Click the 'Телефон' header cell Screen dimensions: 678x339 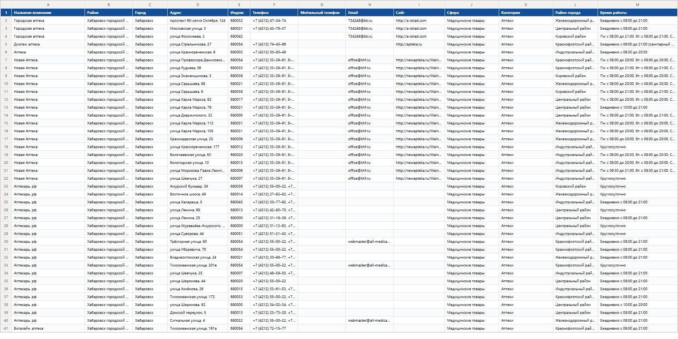pyautogui.click(x=274, y=12)
